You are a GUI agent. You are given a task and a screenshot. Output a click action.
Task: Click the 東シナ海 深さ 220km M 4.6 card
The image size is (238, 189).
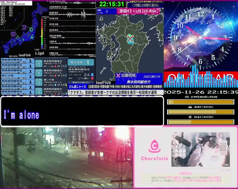pyautogui.click(x=51, y=82)
